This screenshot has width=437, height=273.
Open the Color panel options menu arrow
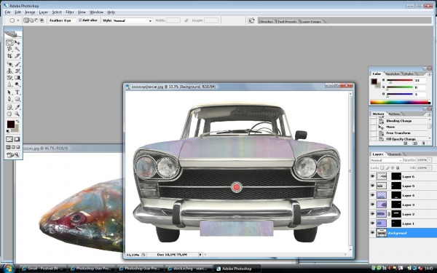(429, 74)
